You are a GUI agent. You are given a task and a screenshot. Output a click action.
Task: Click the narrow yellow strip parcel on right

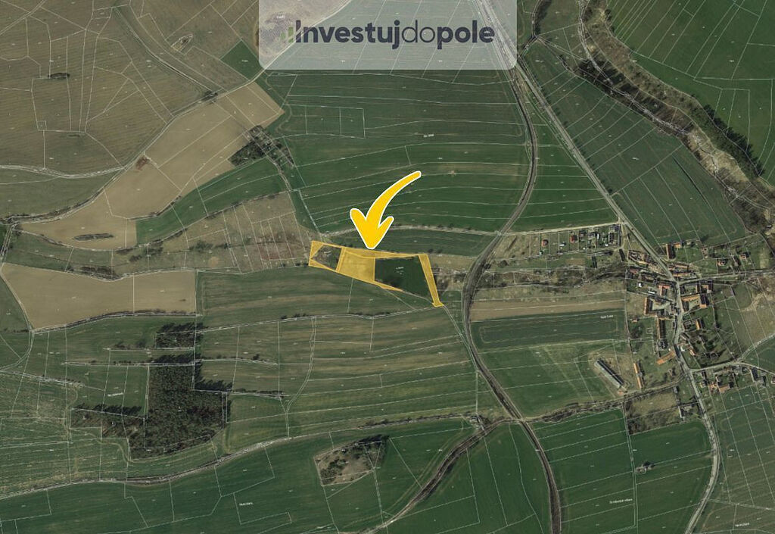click(x=430, y=279)
